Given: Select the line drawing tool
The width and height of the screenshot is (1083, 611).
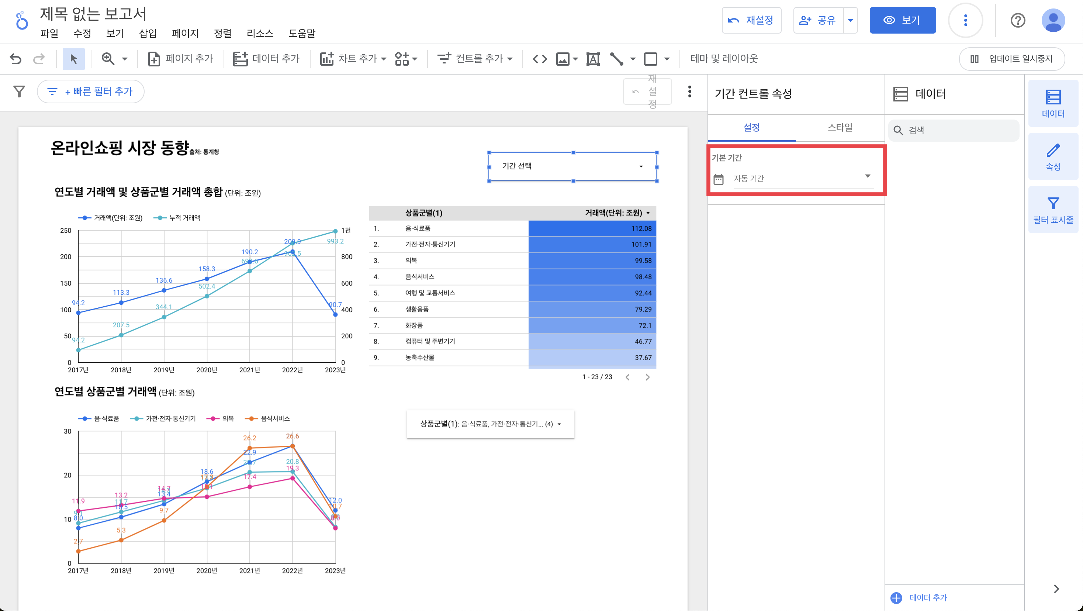Looking at the screenshot, I should click(616, 58).
